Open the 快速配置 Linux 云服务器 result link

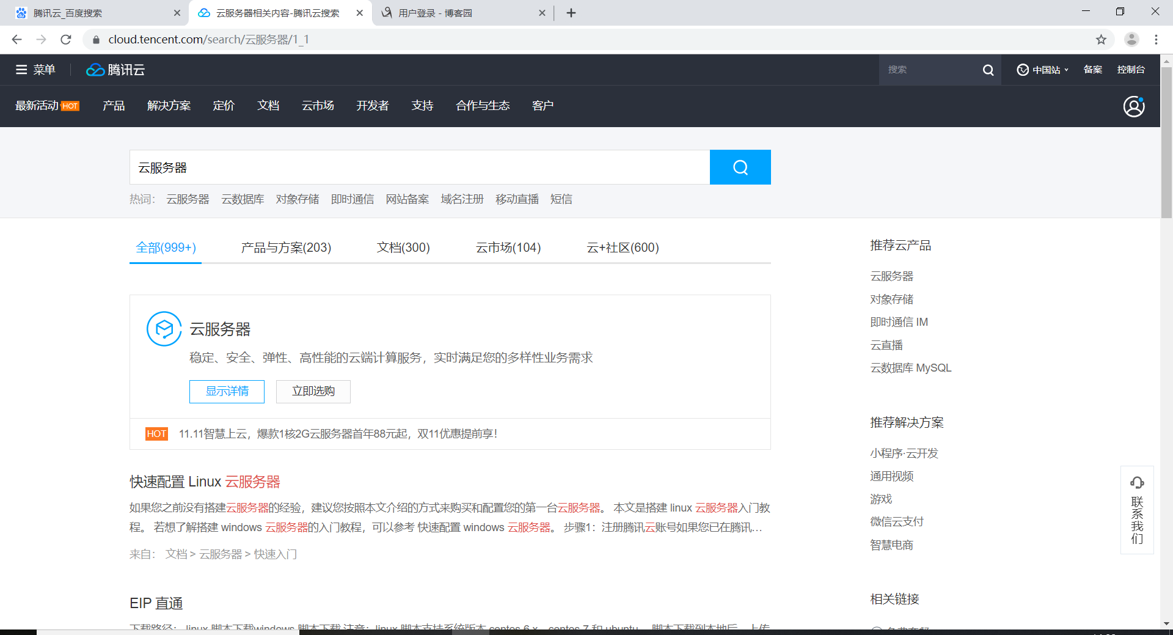pyautogui.click(x=204, y=482)
